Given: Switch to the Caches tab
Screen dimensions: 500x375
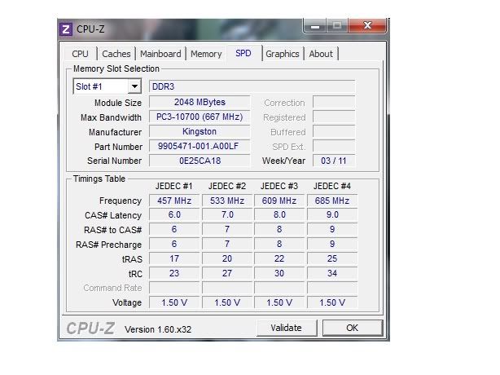Looking at the screenshot, I should click(x=116, y=54).
